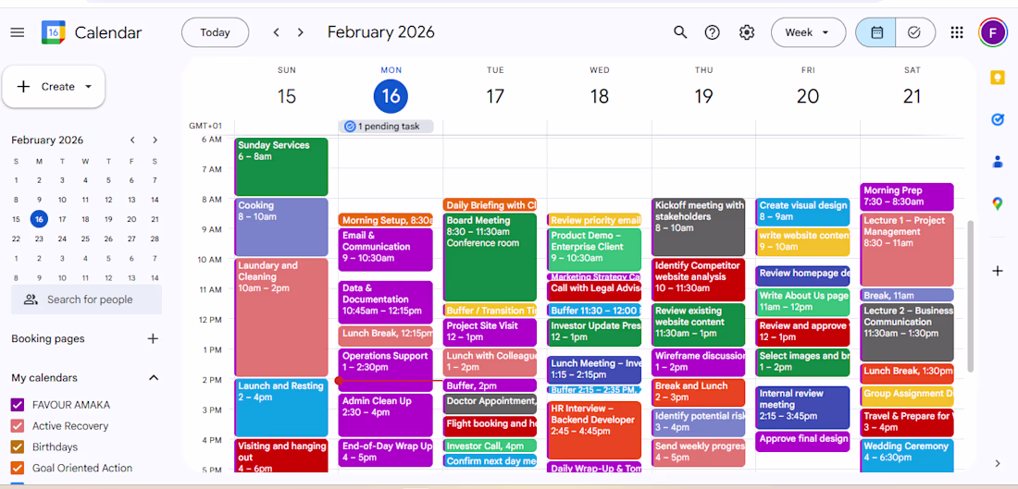Viewport: 1018px width, 489px height.
Task: Toggle Birthdays calendar checkbox
Action: point(18,446)
